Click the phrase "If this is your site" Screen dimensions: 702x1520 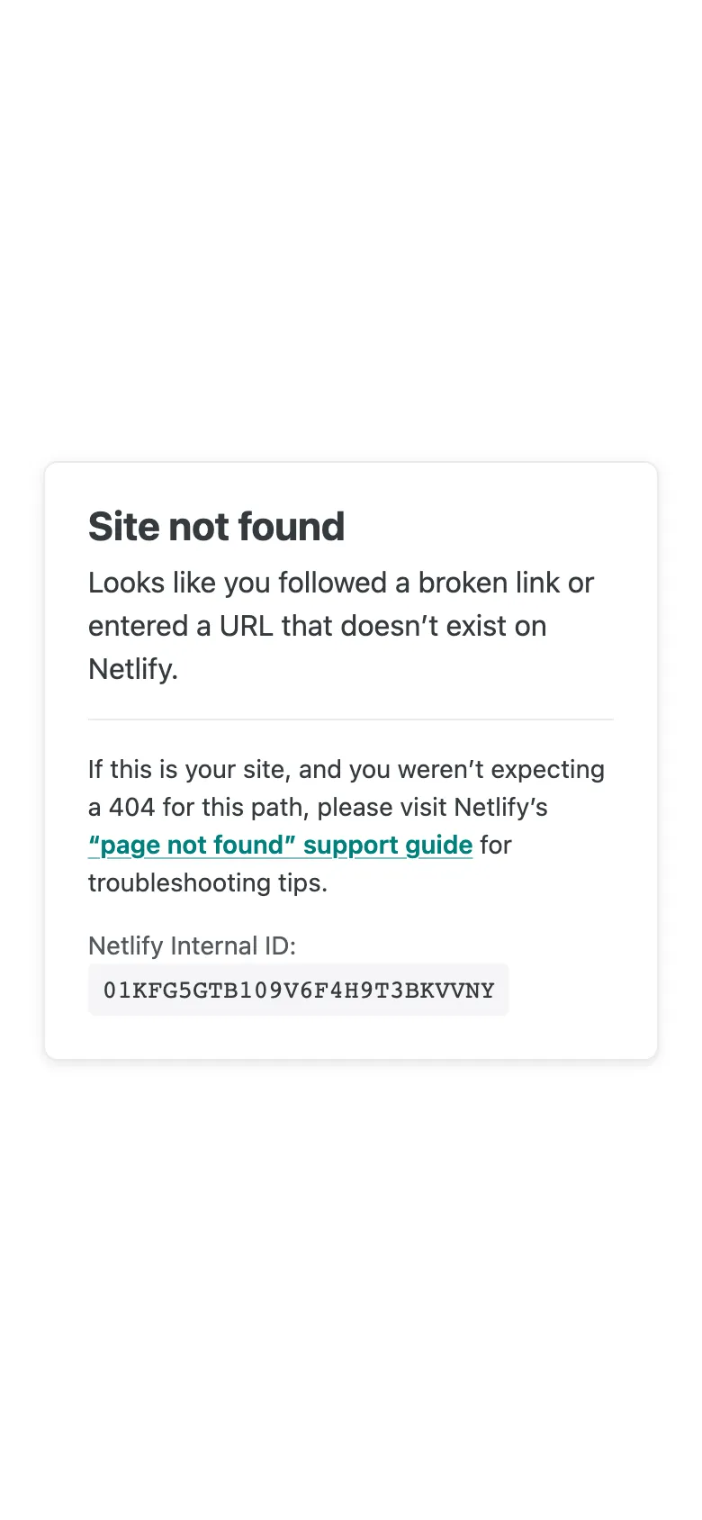point(186,770)
